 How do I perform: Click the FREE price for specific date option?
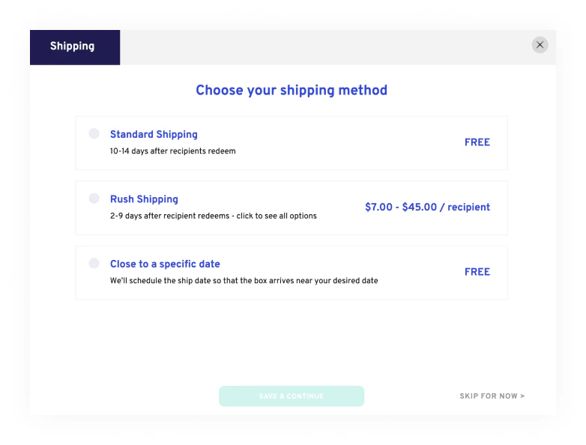[x=477, y=272]
